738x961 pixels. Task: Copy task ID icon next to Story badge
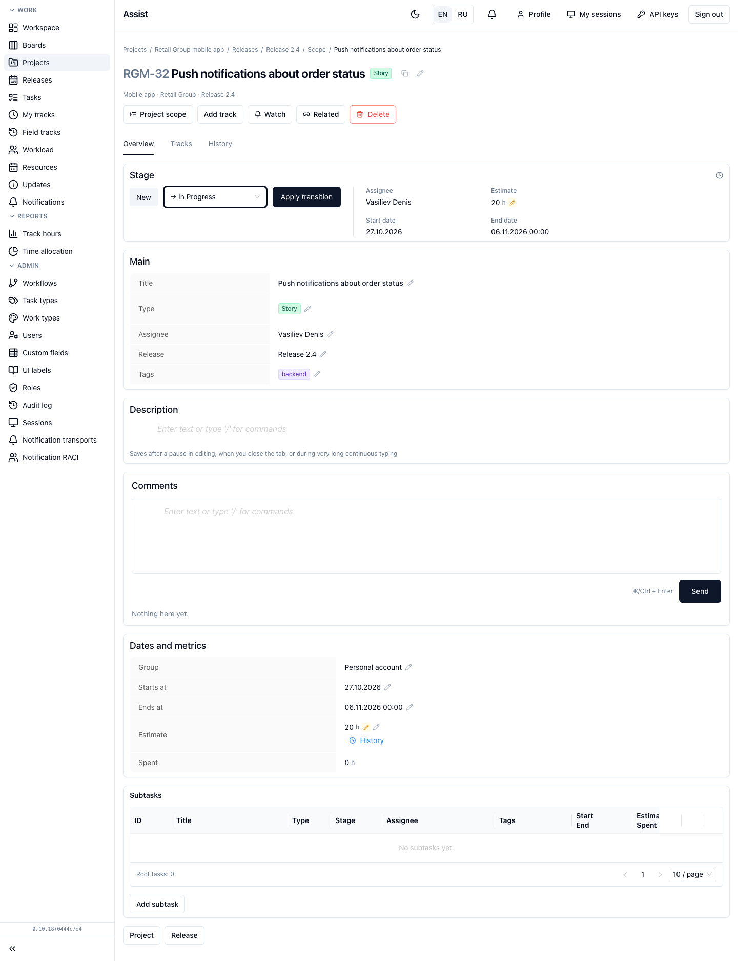(x=405, y=73)
